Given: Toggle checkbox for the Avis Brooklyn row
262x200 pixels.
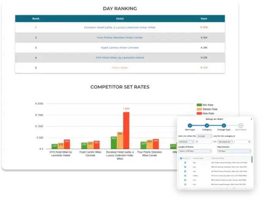Looking at the screenshot, I should [185, 184].
